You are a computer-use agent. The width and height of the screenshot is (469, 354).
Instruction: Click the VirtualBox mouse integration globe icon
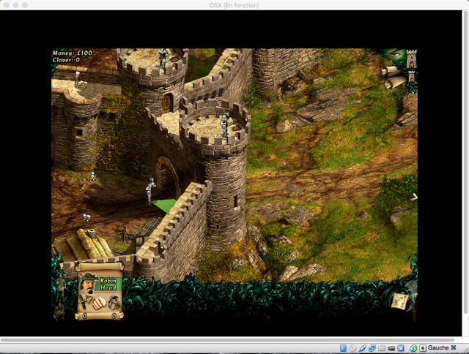coord(413,348)
